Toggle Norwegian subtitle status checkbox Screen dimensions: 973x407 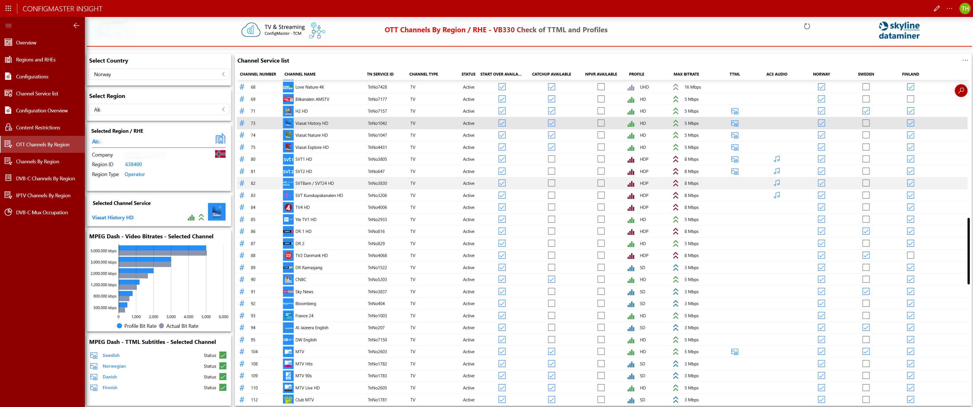pyautogui.click(x=223, y=366)
